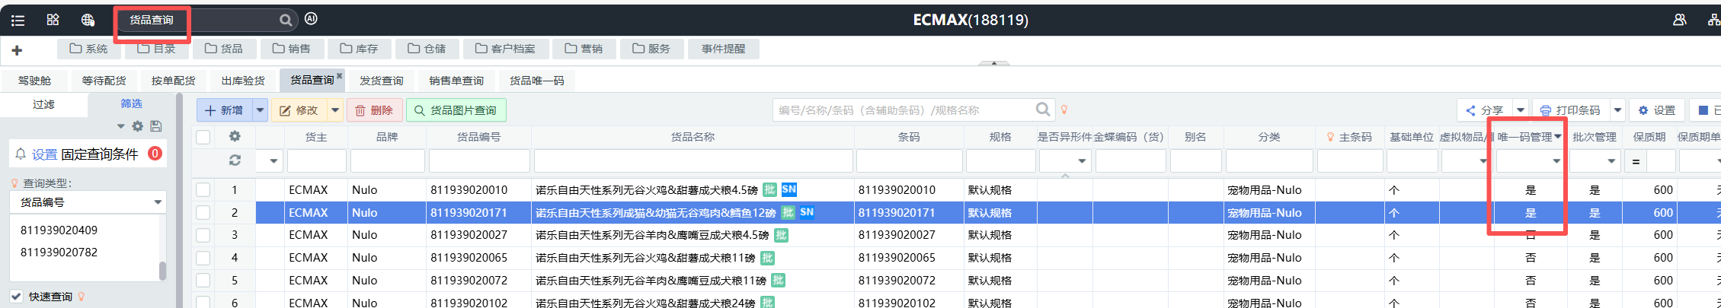Image resolution: width=1721 pixels, height=308 pixels.
Task: Switch to the 货品唯一码 tab
Action: pos(537,81)
